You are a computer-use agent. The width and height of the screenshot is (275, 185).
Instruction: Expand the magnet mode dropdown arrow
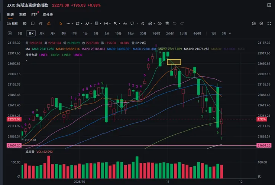click(154, 23)
